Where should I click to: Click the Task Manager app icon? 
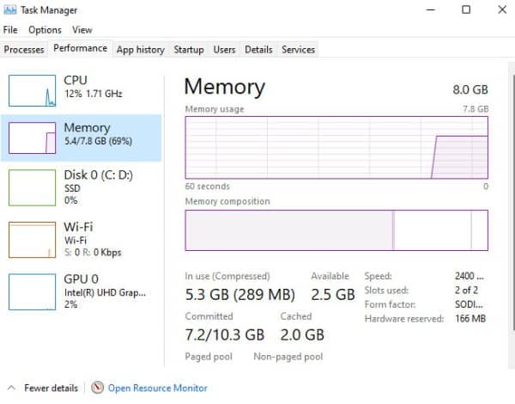(10, 10)
